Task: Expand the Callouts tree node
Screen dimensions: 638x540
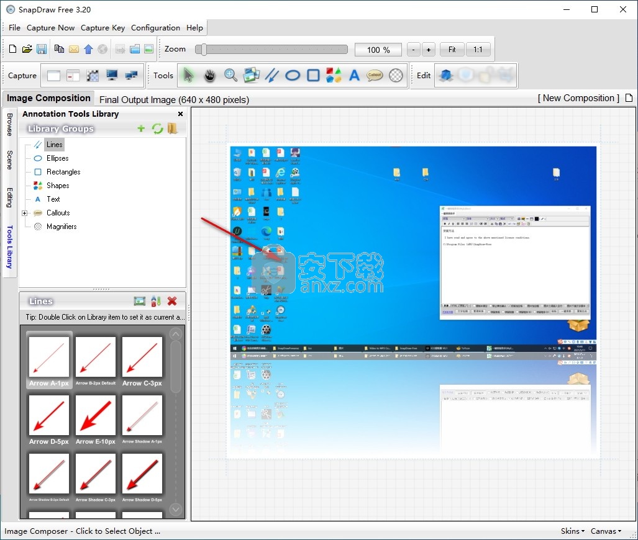Action: (x=24, y=213)
